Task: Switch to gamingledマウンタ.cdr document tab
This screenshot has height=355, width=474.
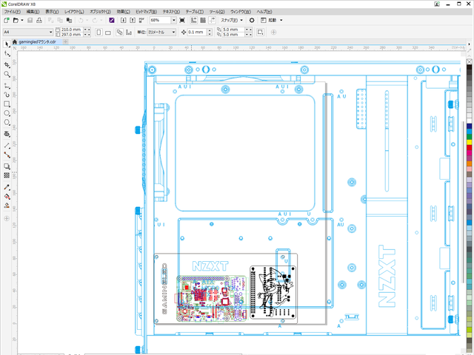Action: (39, 42)
